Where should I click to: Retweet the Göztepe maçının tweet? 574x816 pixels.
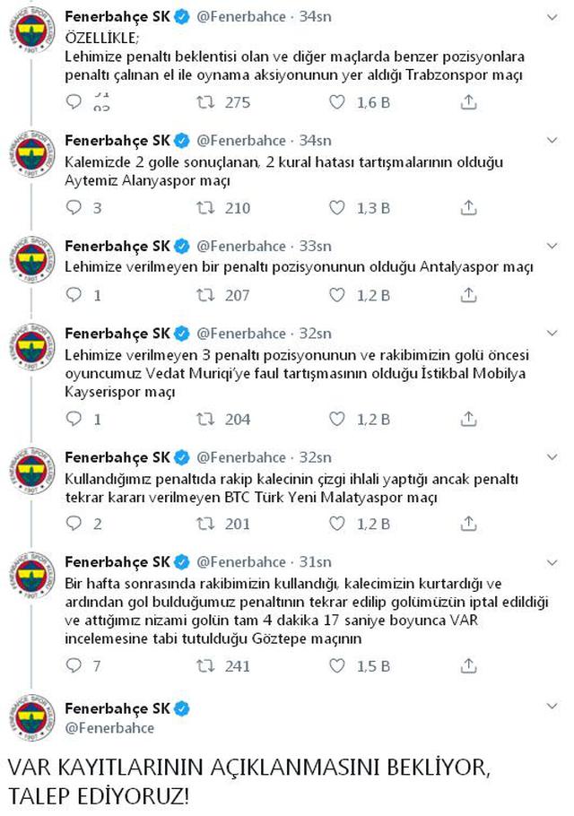205,665
